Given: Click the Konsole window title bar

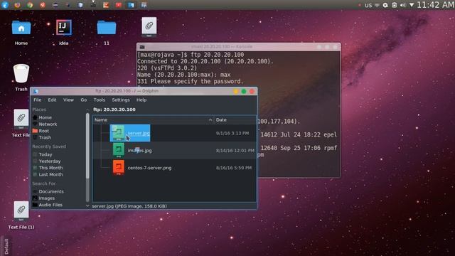Looking at the screenshot, I should coord(239,47).
